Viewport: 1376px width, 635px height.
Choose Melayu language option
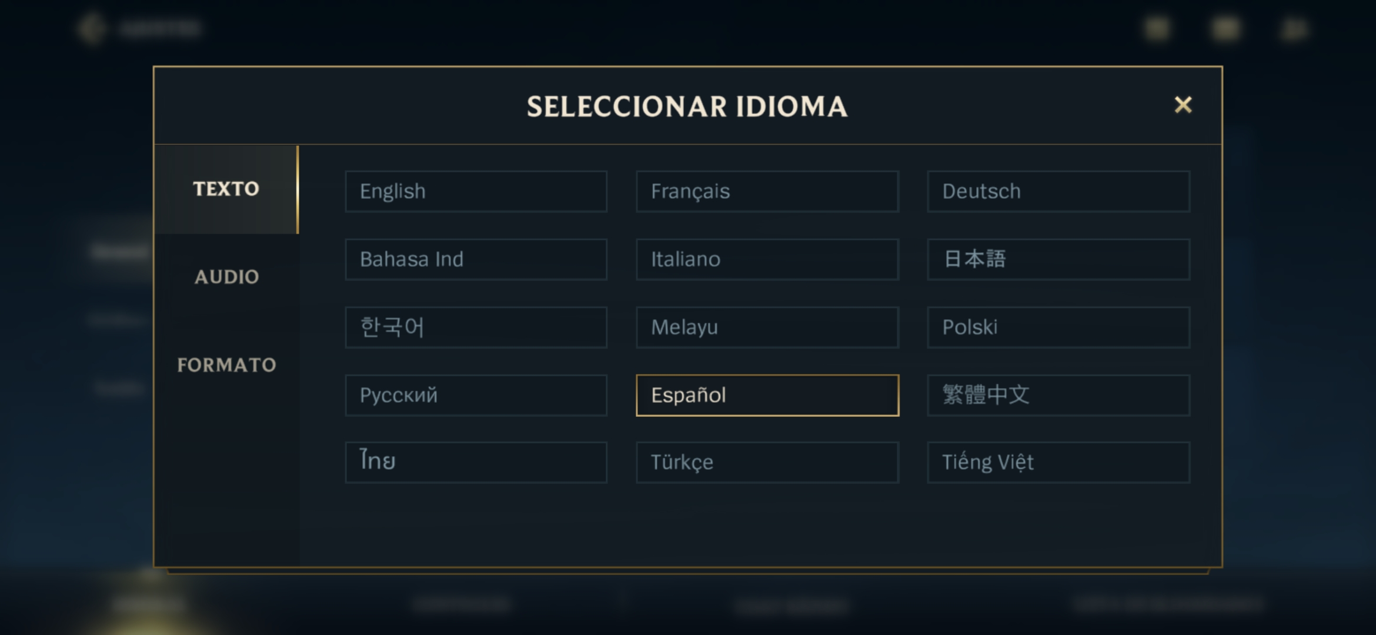[x=767, y=327]
